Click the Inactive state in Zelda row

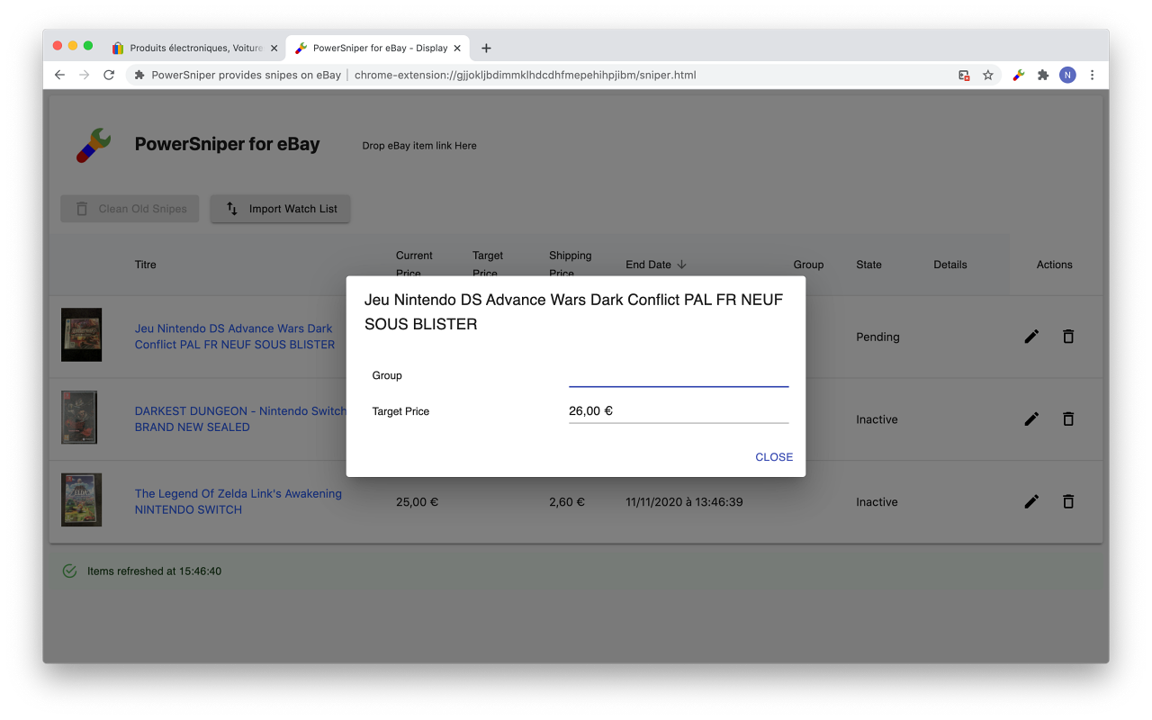pyautogui.click(x=877, y=502)
